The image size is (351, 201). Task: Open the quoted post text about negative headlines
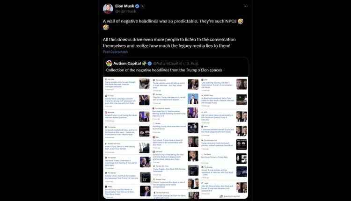[x=164, y=70]
